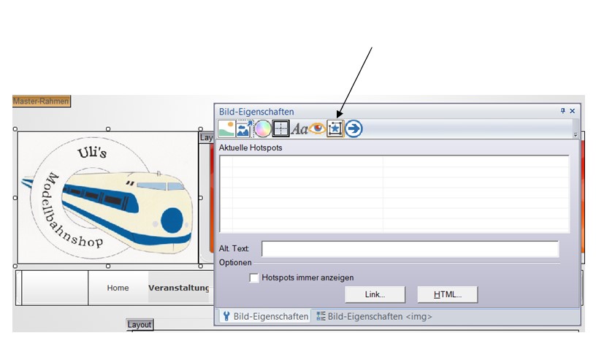Select the picture icon in Bild-Eigenschaften toolbar

point(226,129)
